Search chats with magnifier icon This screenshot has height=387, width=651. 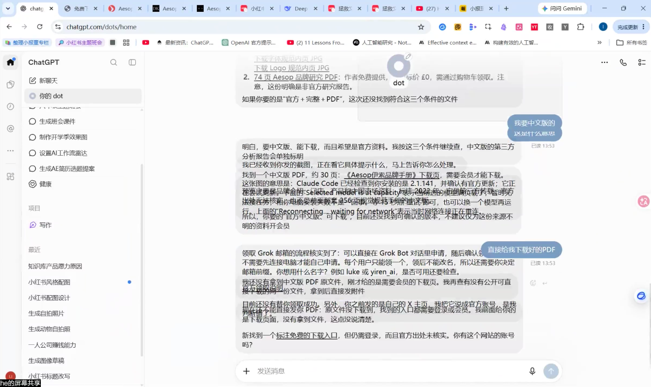pos(114,62)
